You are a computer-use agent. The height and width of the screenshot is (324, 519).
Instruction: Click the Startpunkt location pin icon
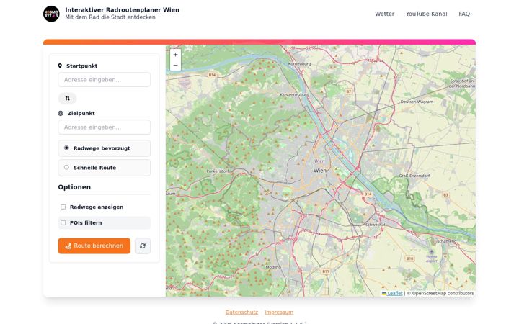pyautogui.click(x=60, y=66)
